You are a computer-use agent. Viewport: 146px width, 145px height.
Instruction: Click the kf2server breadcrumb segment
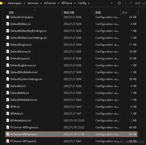pos(50,3)
